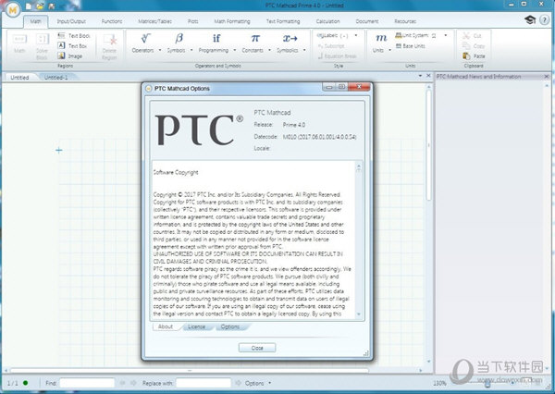Click the worksheet horizontal scrollbar
The image size is (555, 394).
190,371
